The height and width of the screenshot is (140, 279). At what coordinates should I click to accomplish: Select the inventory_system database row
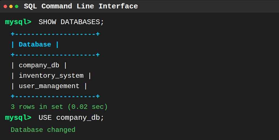(51, 76)
